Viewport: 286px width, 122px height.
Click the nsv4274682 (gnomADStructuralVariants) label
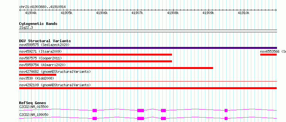(55, 72)
